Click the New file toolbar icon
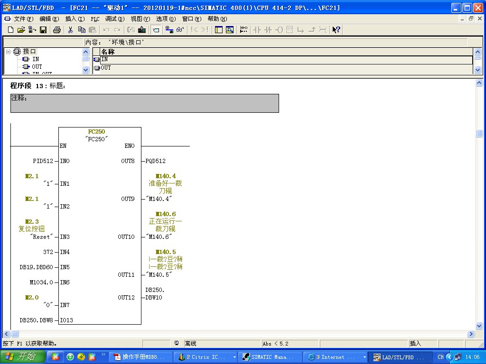This screenshot has width=486, height=364. coord(10,30)
